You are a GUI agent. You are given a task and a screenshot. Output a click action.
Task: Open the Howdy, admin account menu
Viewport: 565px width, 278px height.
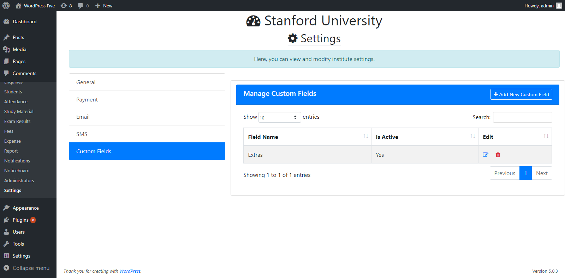click(543, 6)
